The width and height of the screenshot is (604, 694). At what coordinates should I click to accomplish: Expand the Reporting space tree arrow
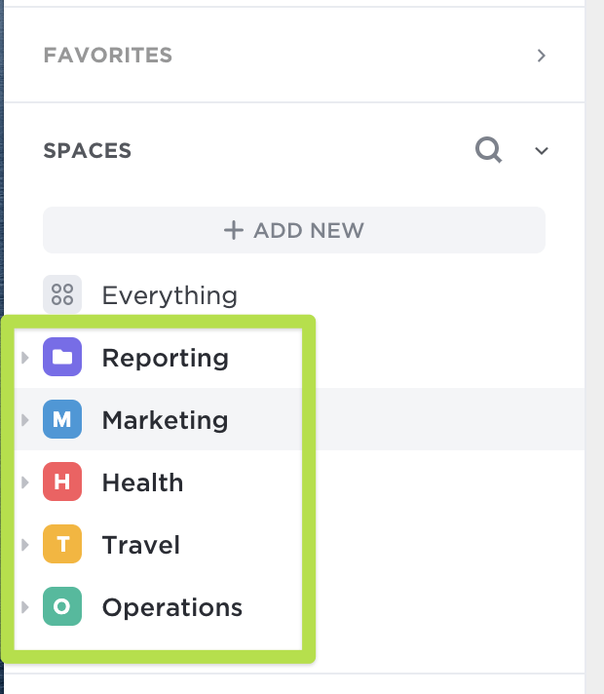coord(25,358)
